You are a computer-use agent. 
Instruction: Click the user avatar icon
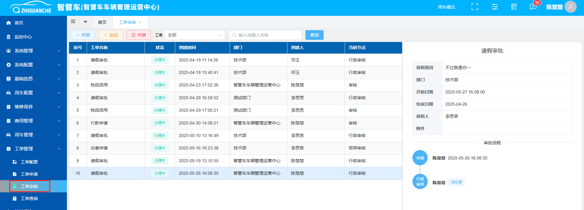(570, 7)
